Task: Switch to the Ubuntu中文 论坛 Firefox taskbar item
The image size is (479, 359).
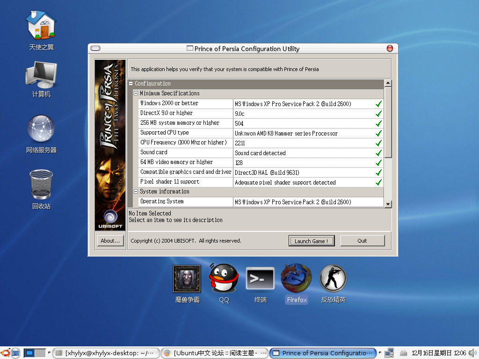Action: coord(214,353)
